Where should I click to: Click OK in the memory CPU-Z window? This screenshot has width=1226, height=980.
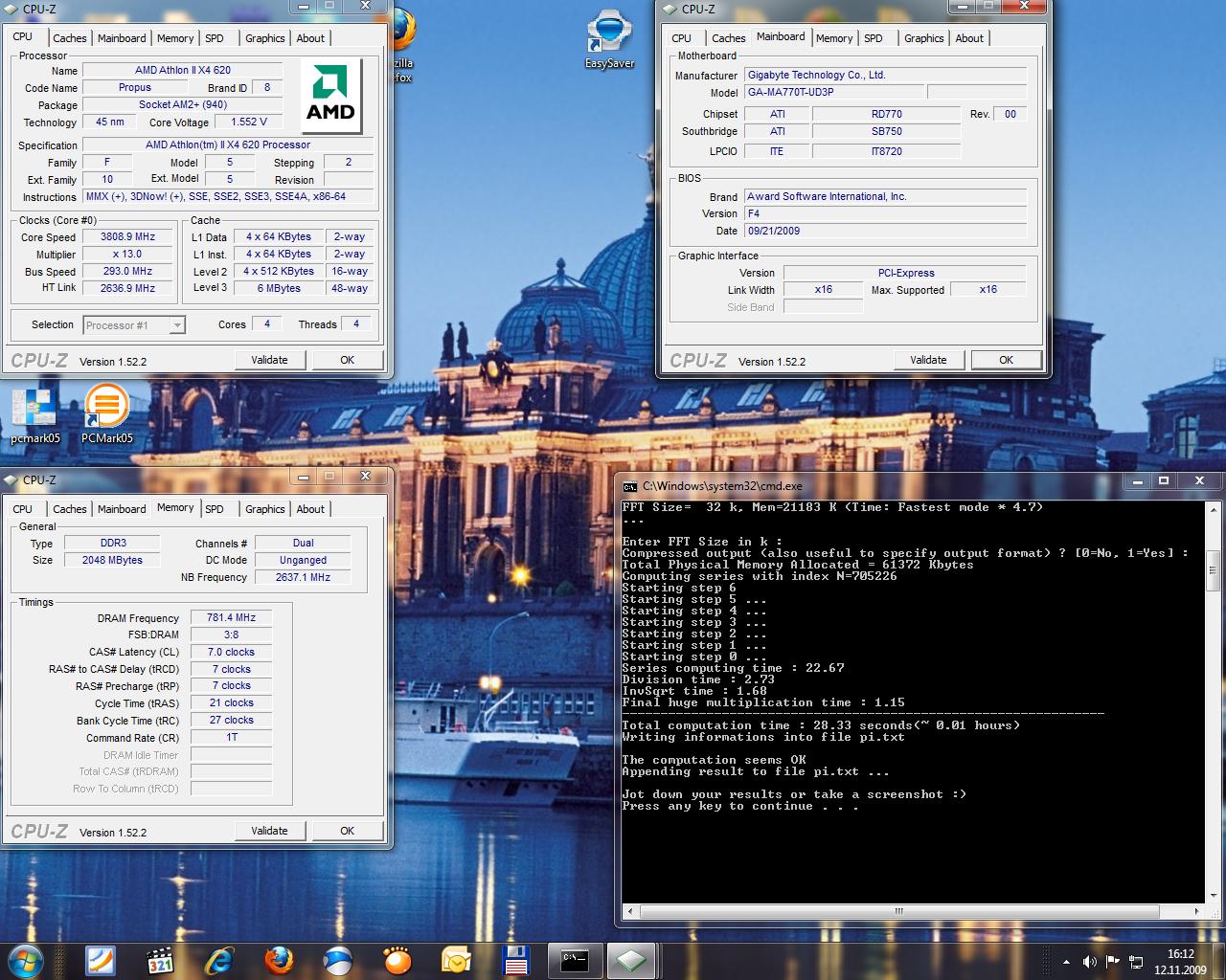(x=347, y=831)
